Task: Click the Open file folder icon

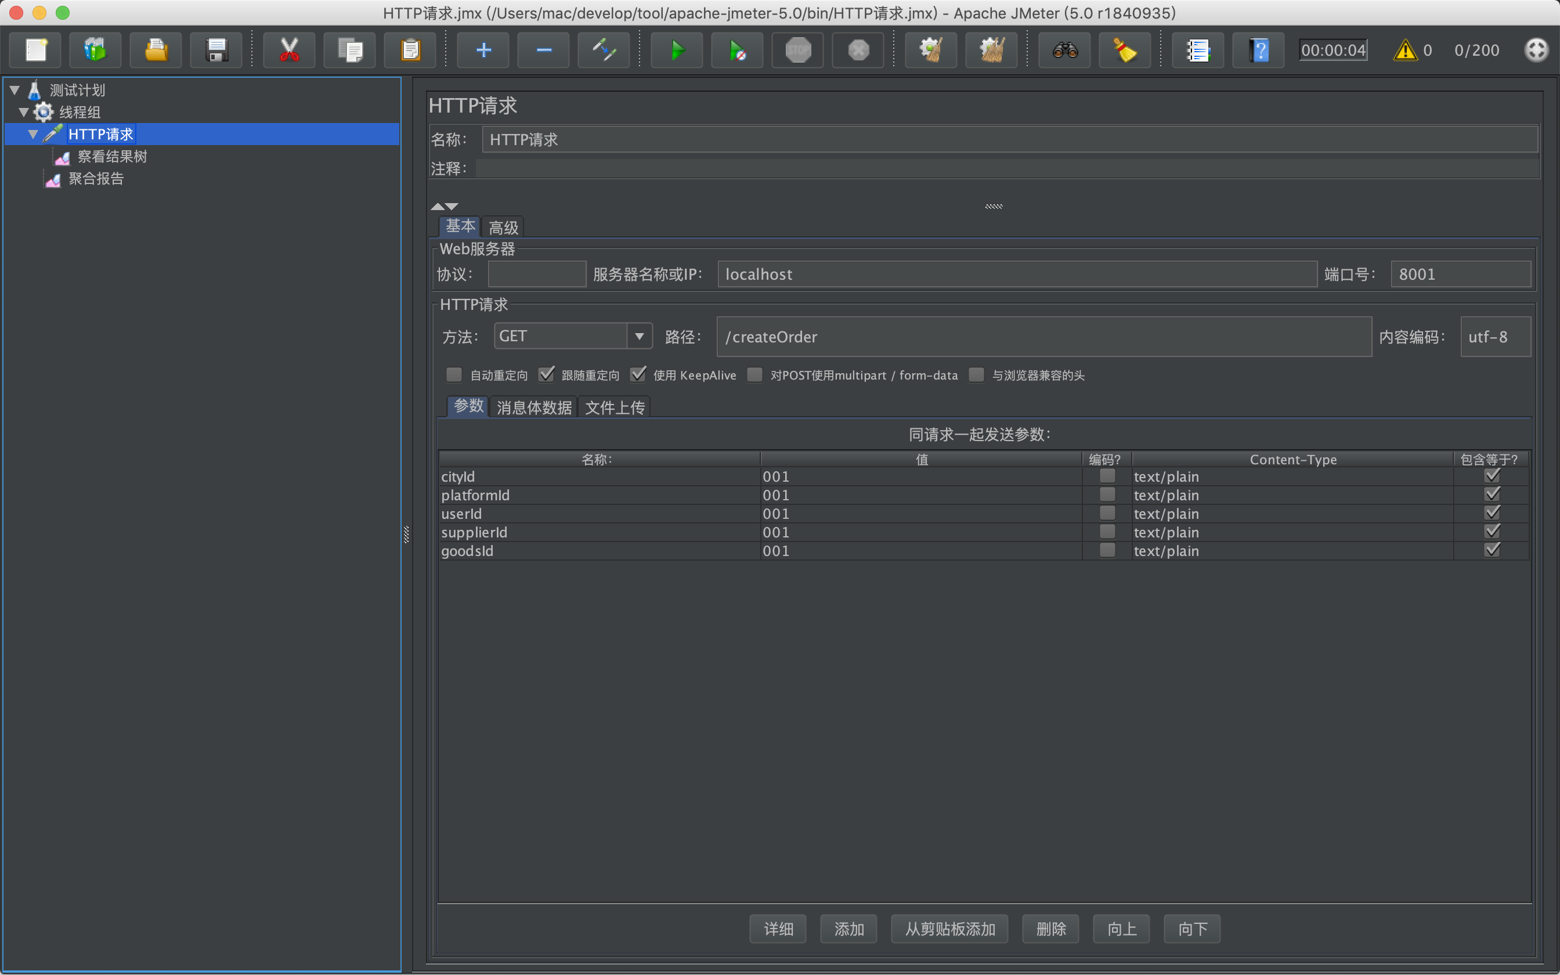Action: pyautogui.click(x=156, y=50)
